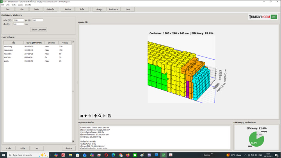The image size is (281, 158).
Task: Activate the Pan move-arrows tool
Action: point(96,116)
